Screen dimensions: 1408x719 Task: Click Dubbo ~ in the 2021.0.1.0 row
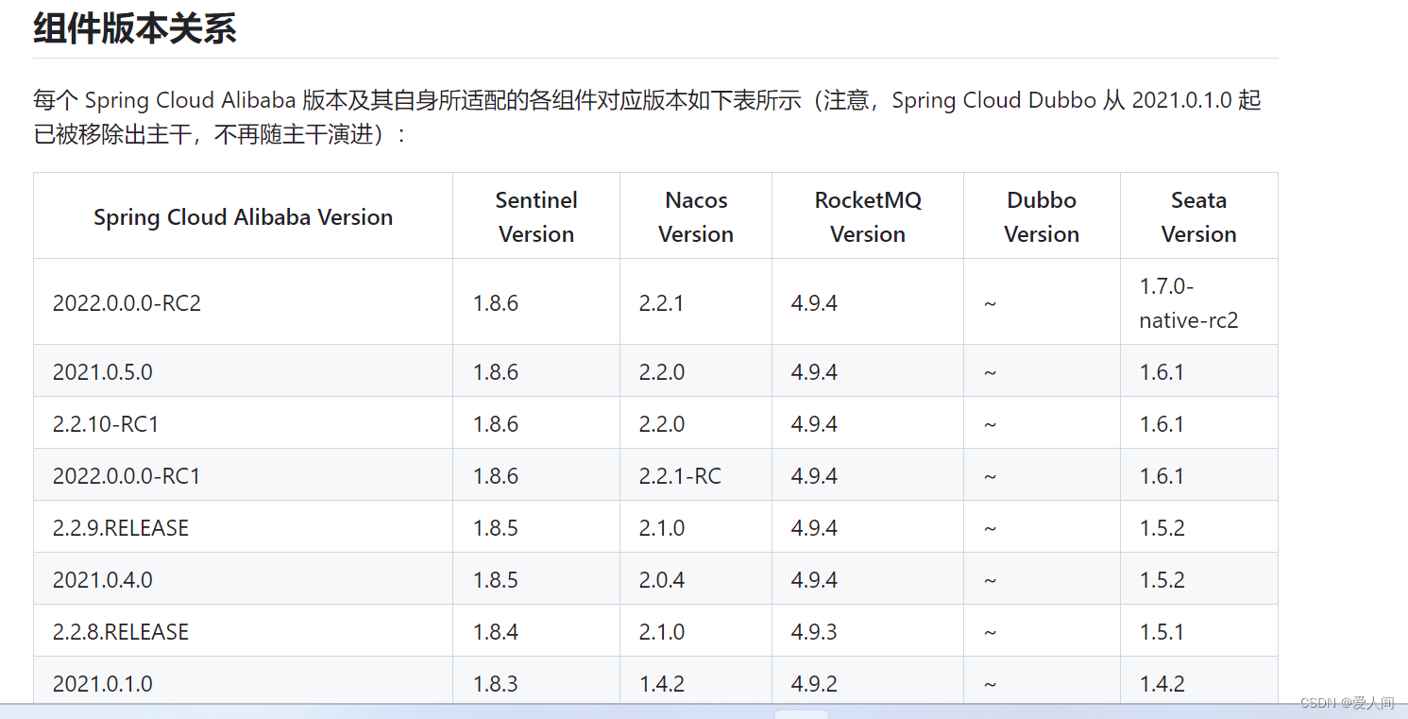pos(1042,681)
